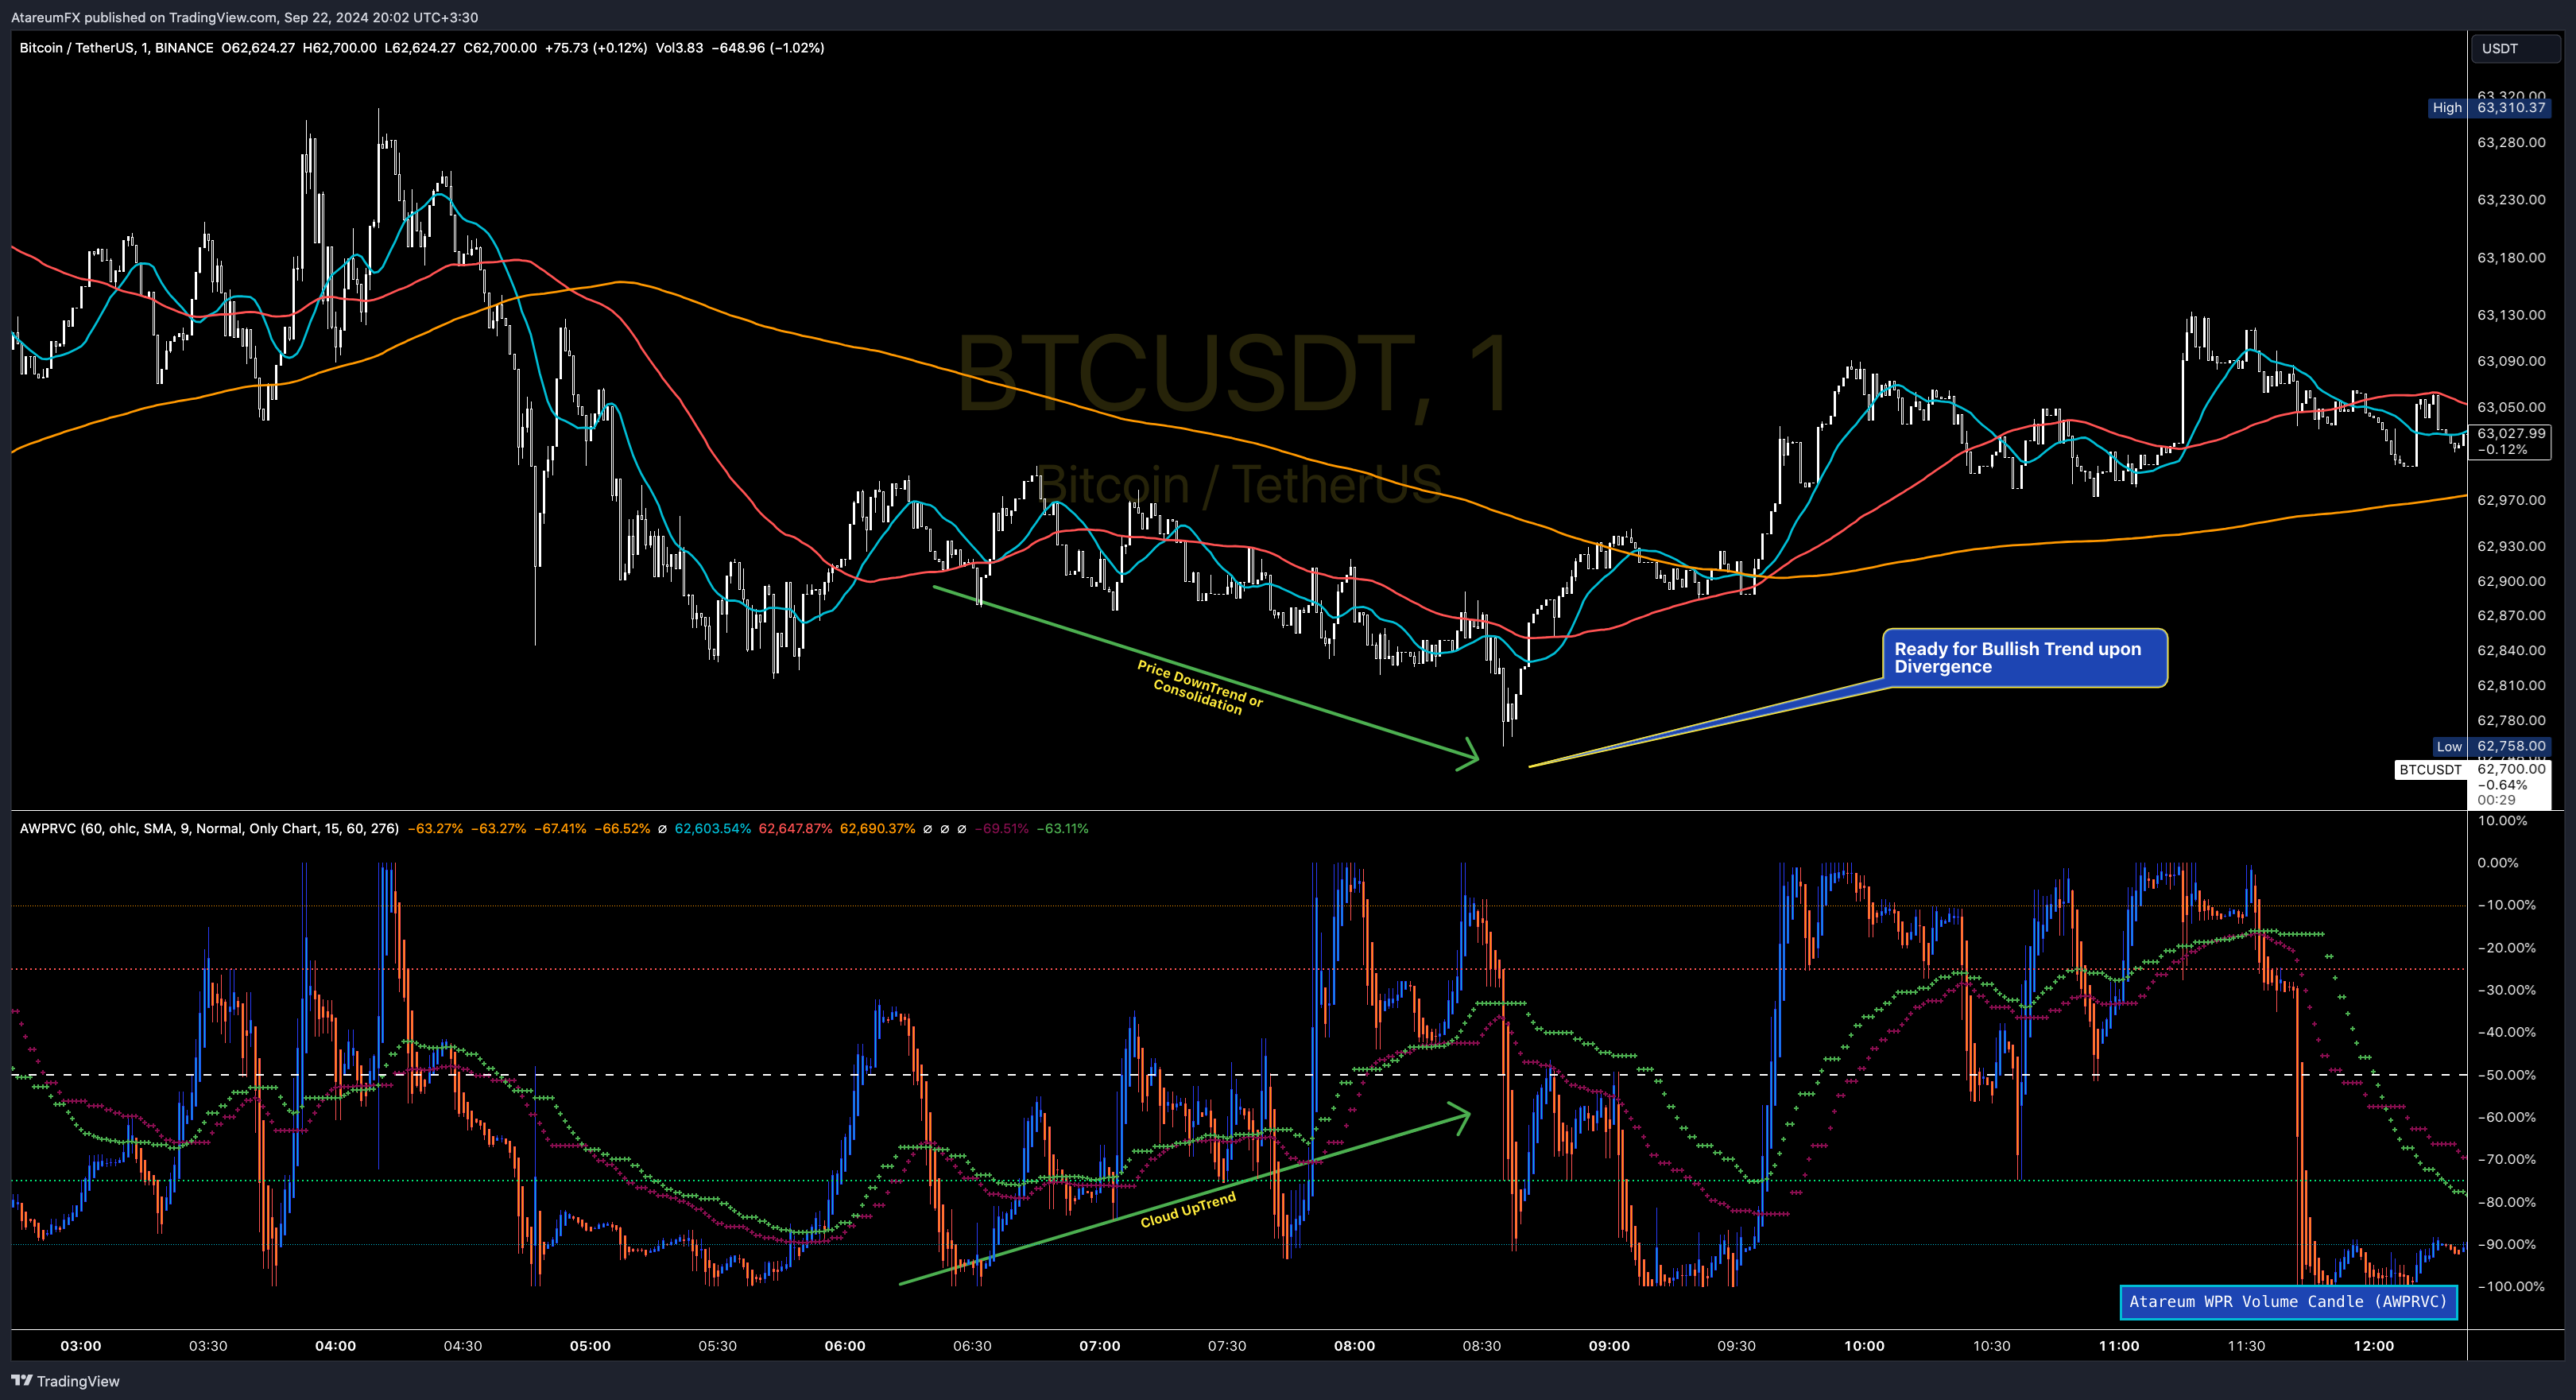
Task: Click the change value +75.73 (+0.12%)
Action: point(596,48)
